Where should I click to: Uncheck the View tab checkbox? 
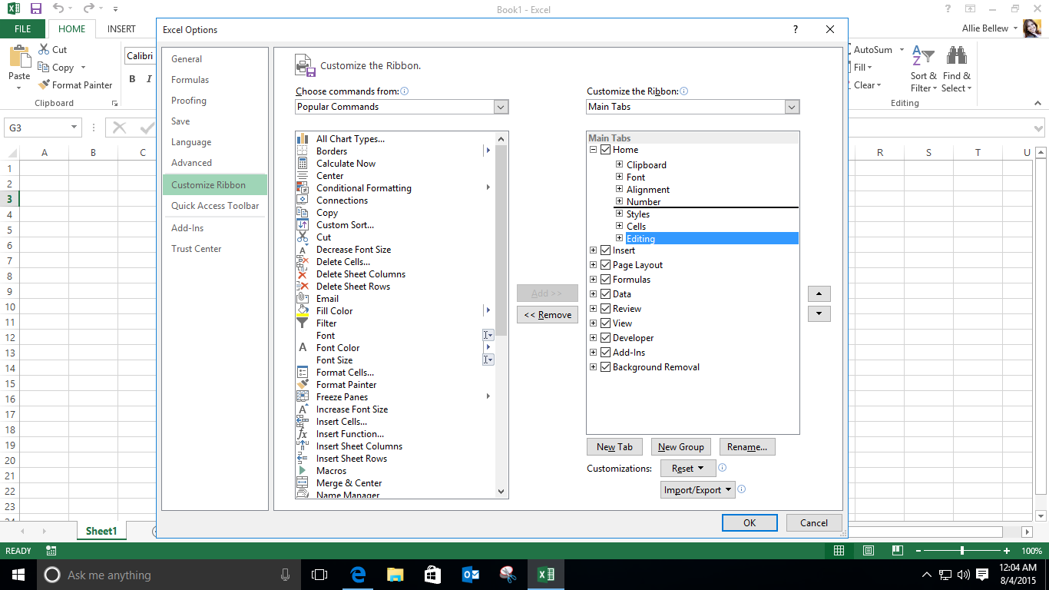(606, 323)
